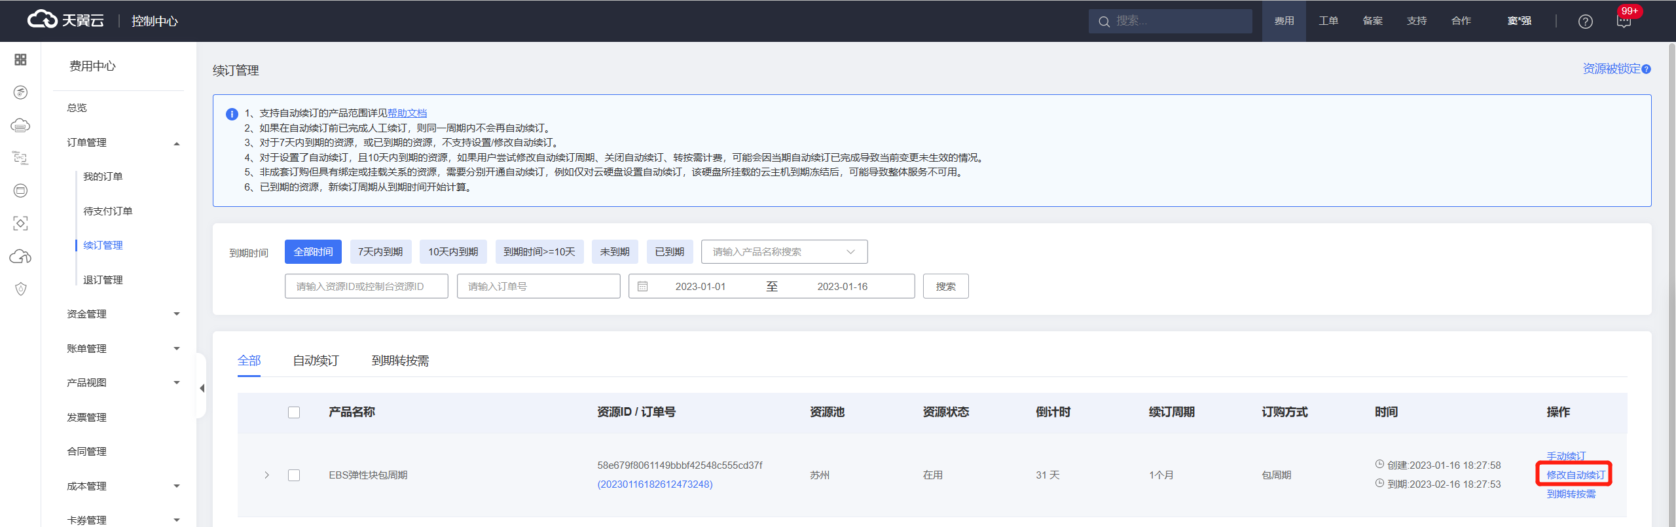This screenshot has width=1676, height=527.
Task: Click the 搜索 button
Action: tap(945, 287)
